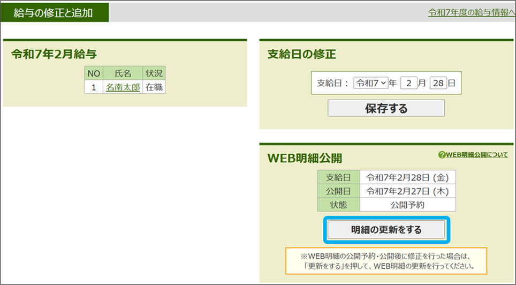Screen dimensions: 516x285
Task: Open employee 名南太郎's salary details
Action: coord(123,87)
